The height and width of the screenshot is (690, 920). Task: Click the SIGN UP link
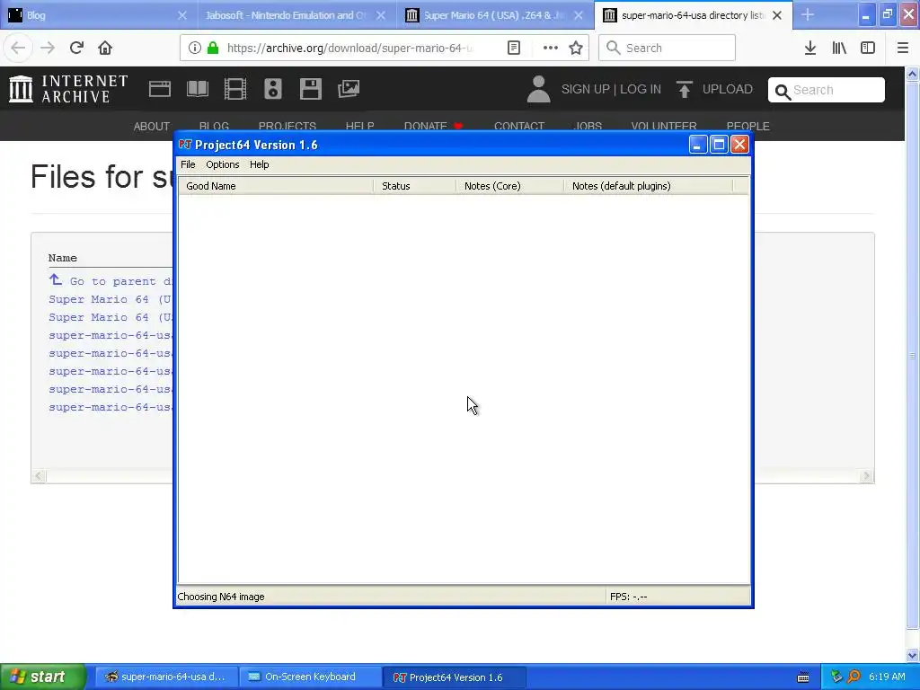point(586,89)
